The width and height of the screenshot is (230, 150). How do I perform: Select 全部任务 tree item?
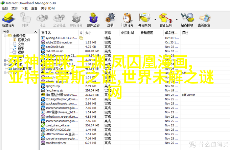(x=19, y=36)
